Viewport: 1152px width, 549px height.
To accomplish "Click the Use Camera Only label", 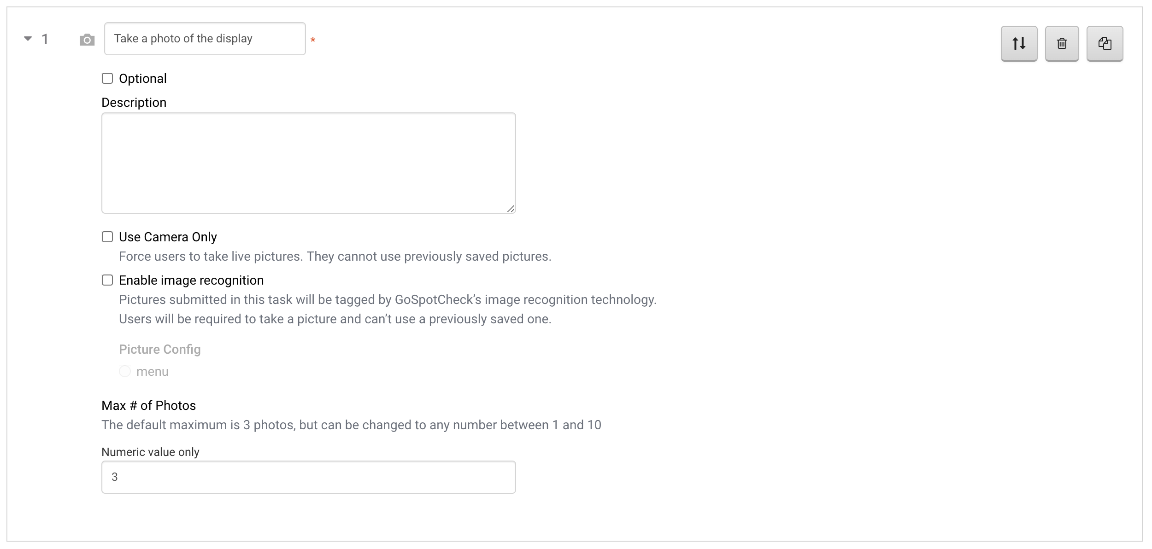I will tap(168, 237).
